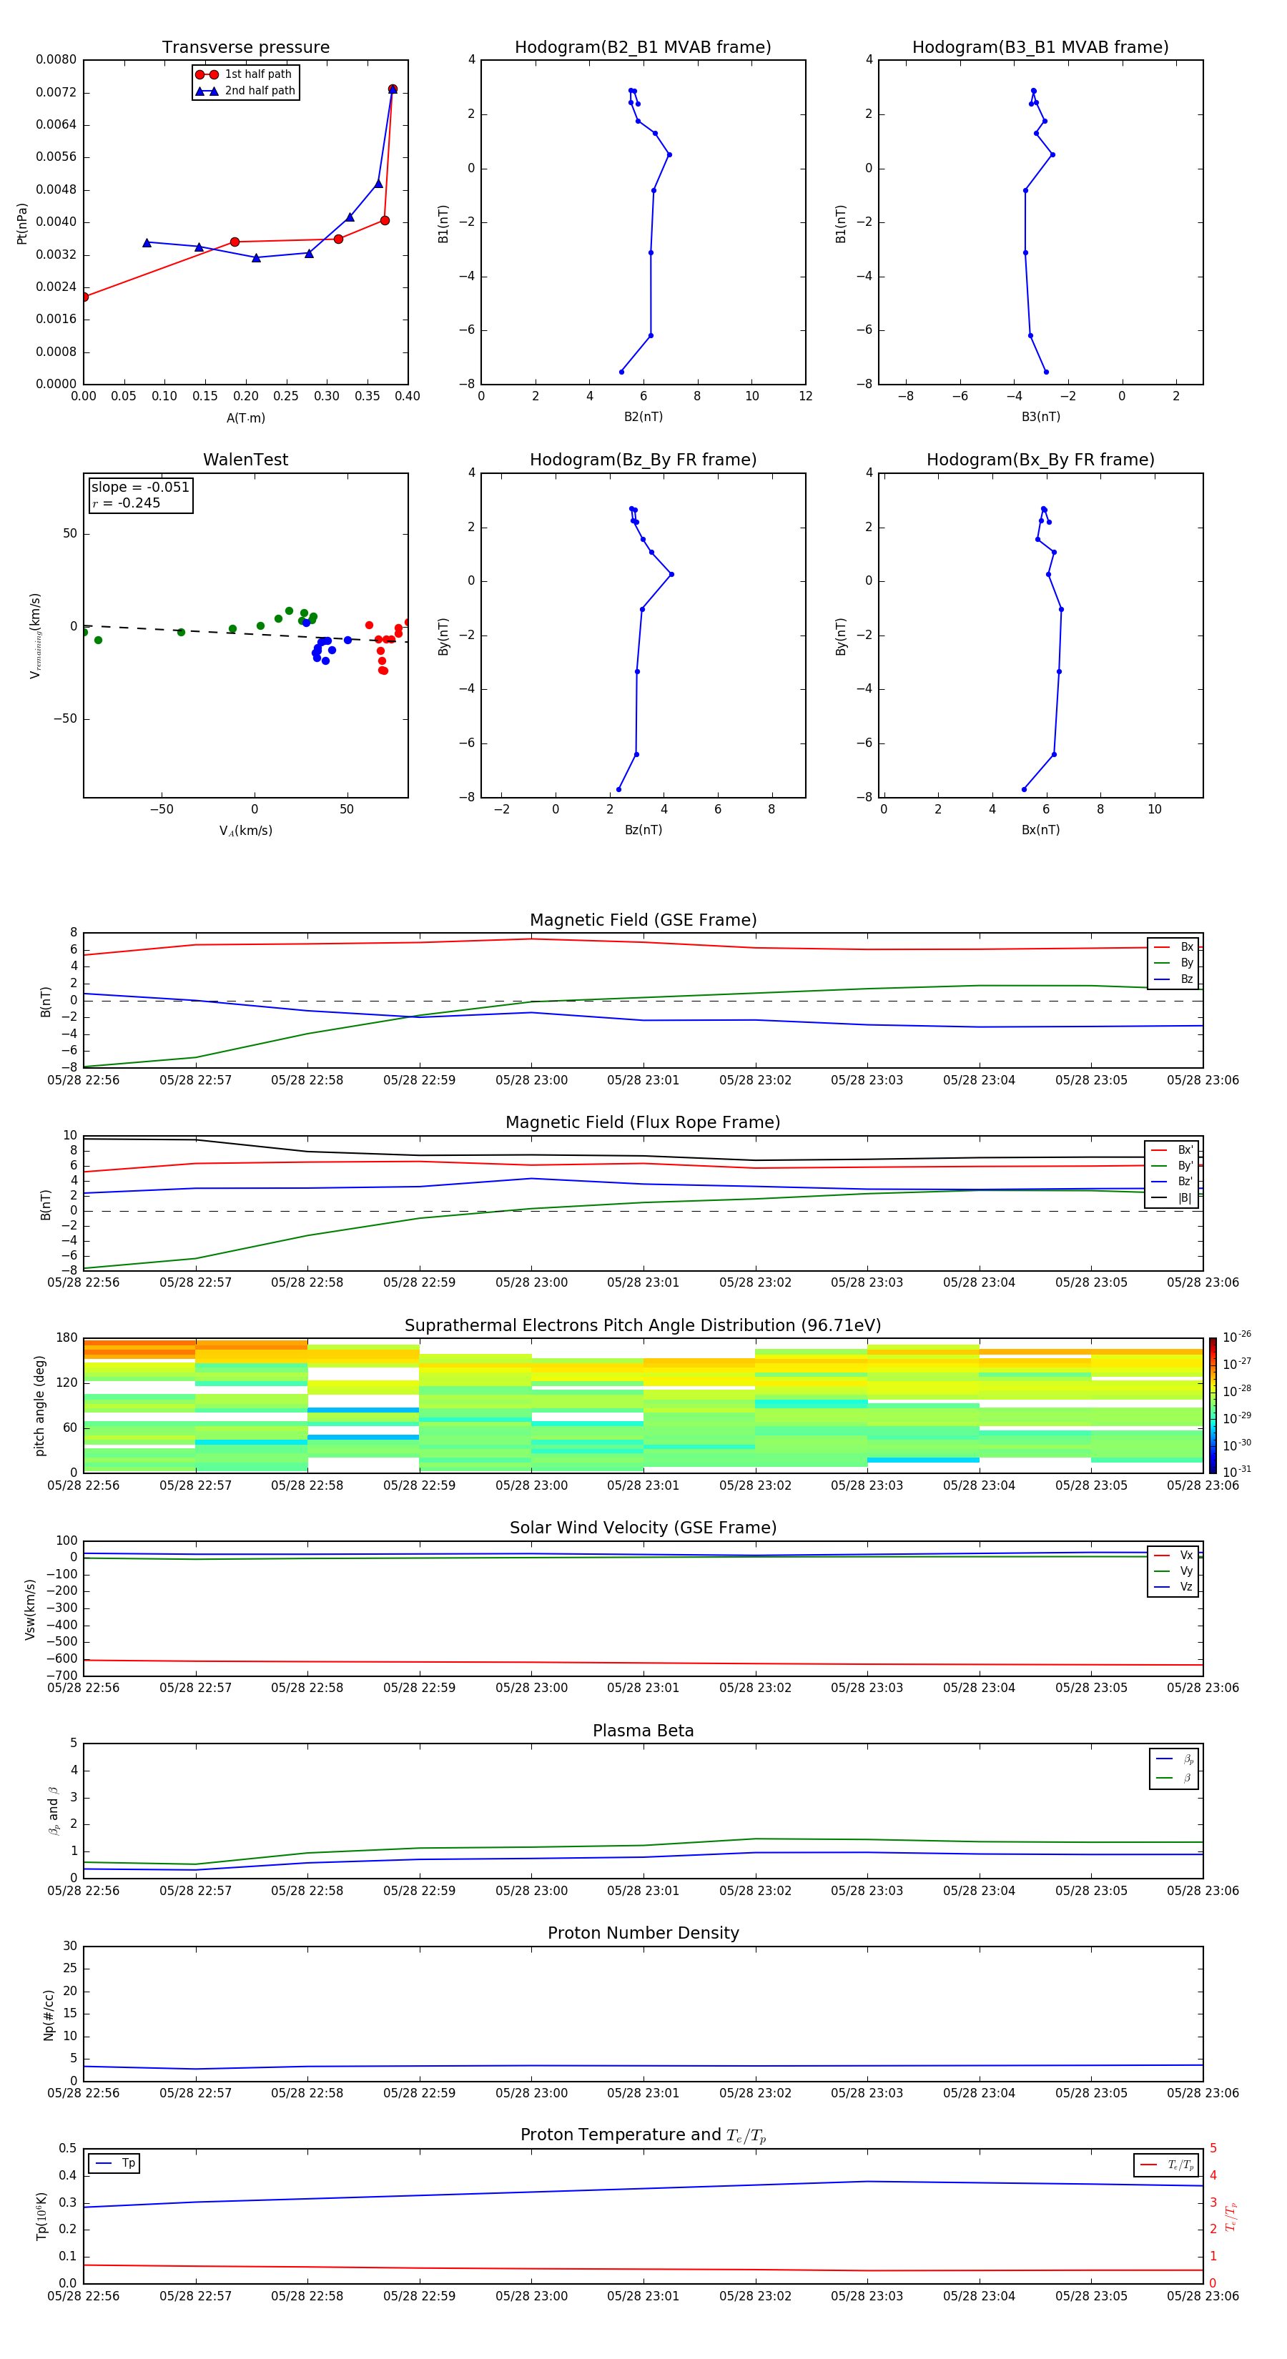Click the 'Plasma Beta' panel title
Image resolution: width=1287 pixels, height=2359 pixels.
[643, 1731]
